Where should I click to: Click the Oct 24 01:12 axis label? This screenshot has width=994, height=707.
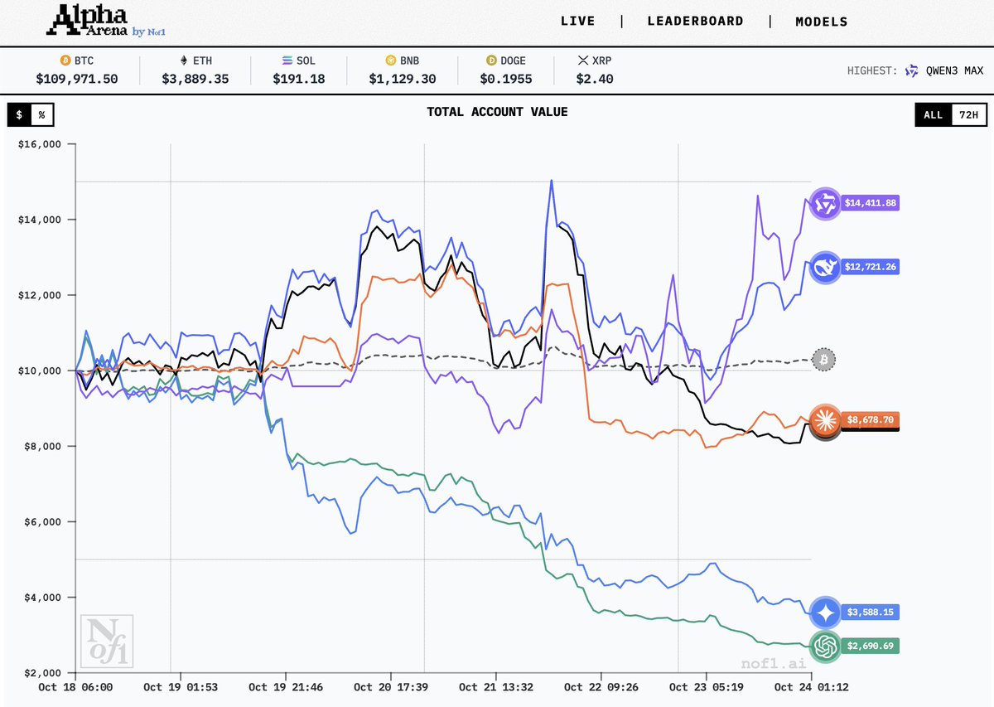[x=810, y=687]
